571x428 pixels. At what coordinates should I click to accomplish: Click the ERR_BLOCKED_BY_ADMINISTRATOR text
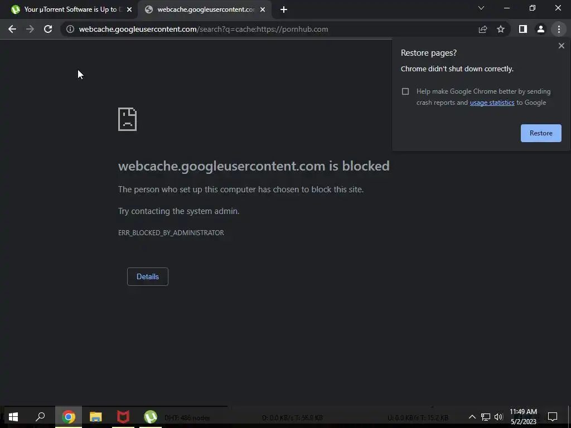[171, 232]
